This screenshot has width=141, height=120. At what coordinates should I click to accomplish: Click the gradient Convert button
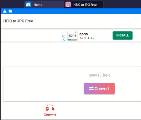[99, 89]
